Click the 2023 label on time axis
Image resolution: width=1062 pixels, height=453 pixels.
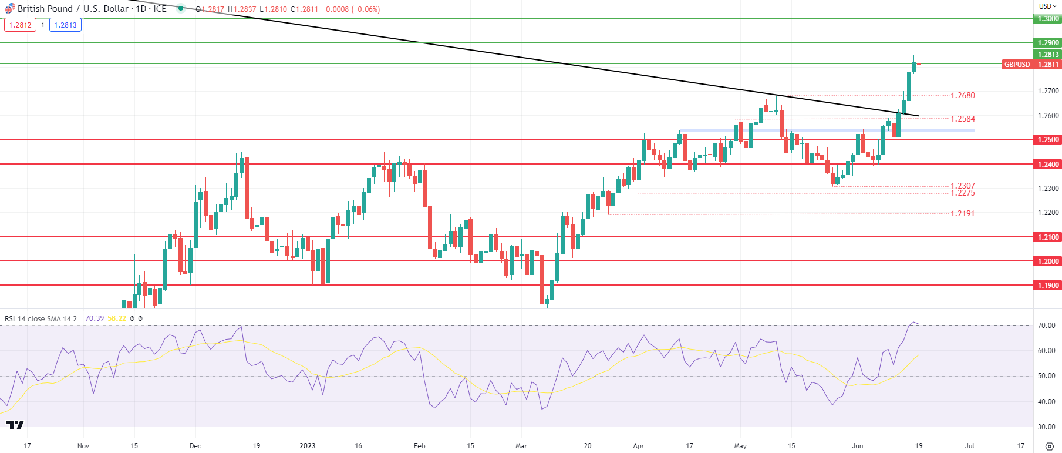tap(307, 446)
